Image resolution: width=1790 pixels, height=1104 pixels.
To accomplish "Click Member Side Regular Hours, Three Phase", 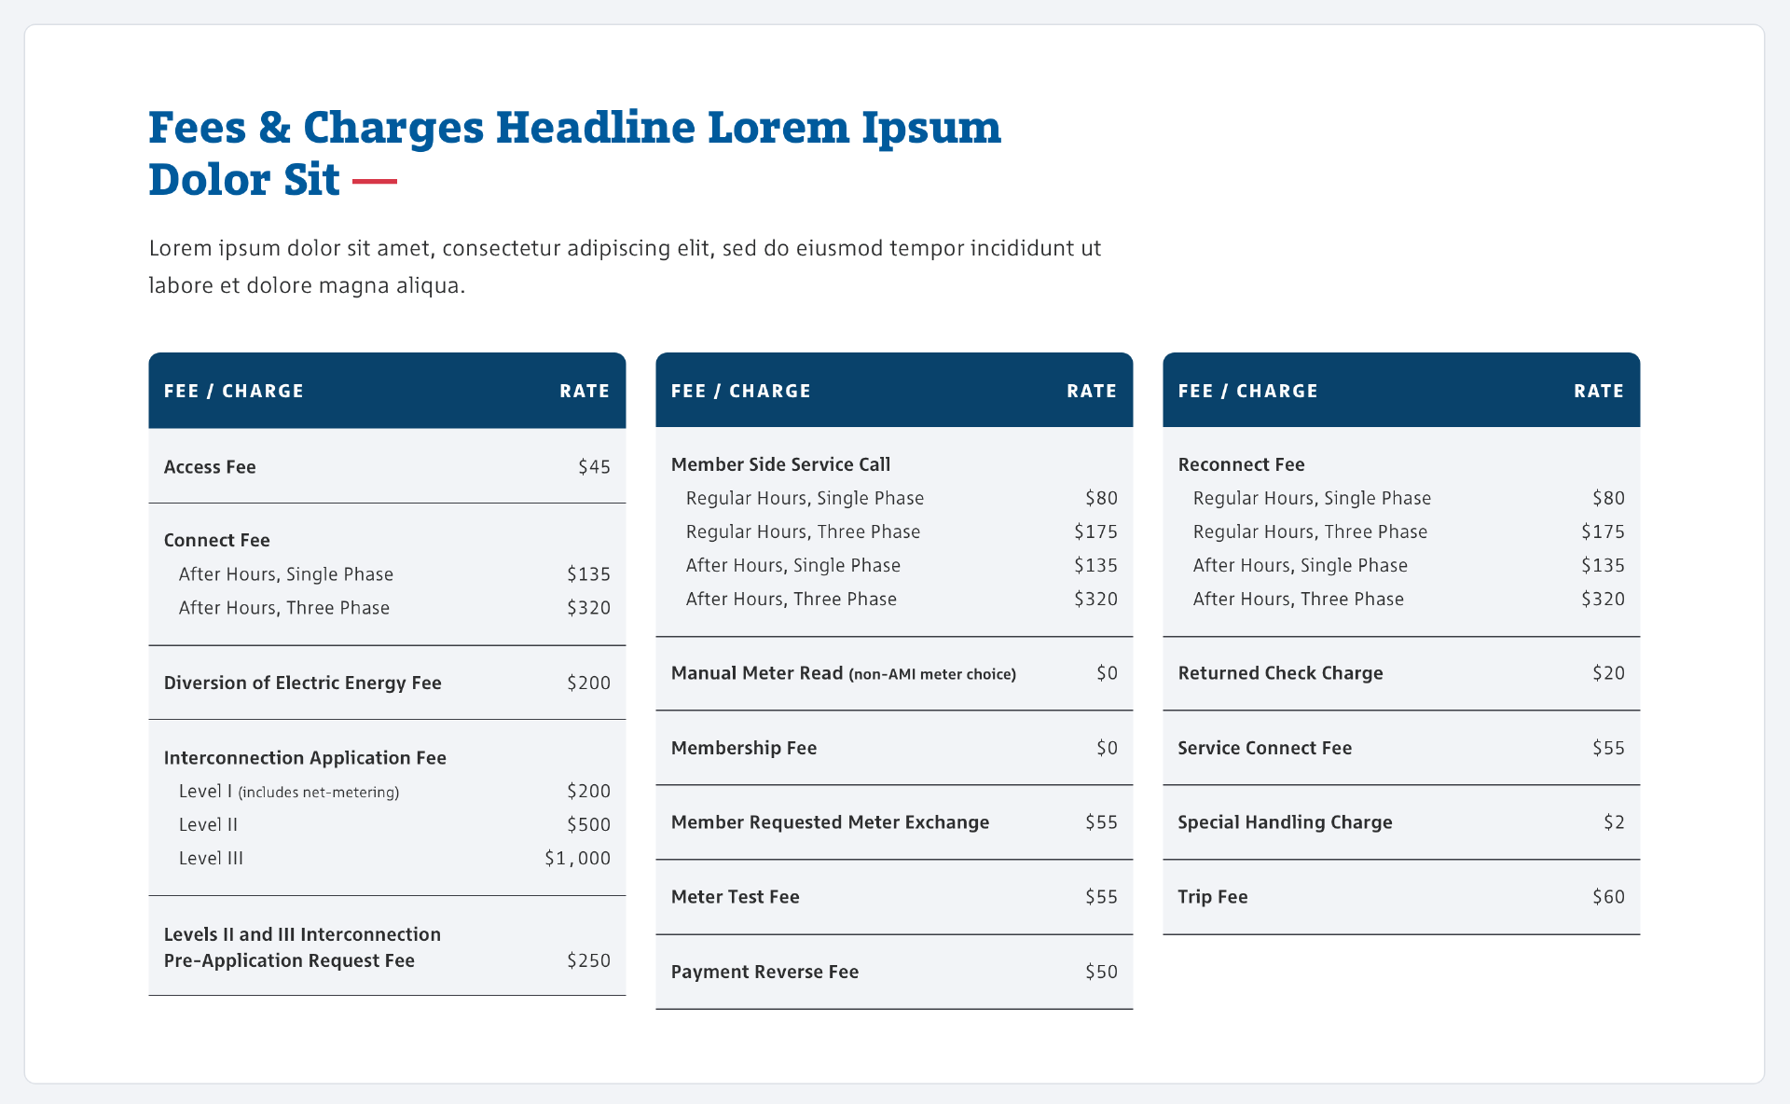I will coord(803,531).
